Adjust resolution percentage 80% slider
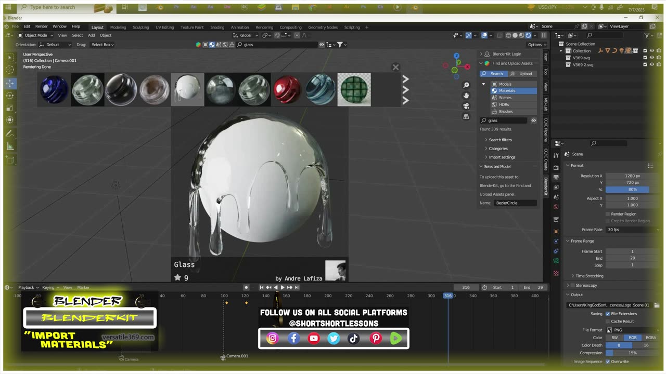Screen dimensions: 666x374 (x=632, y=190)
